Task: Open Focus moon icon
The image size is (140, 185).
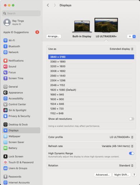Action: [x=5, y=72]
